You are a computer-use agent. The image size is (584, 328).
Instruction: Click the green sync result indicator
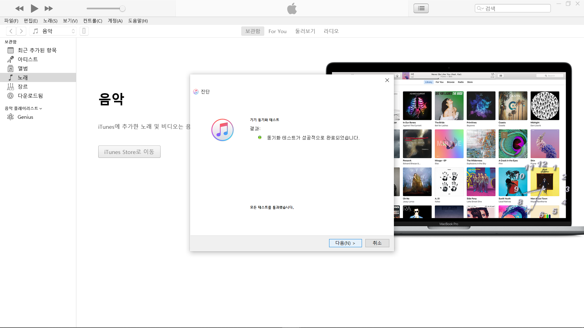coord(260,137)
